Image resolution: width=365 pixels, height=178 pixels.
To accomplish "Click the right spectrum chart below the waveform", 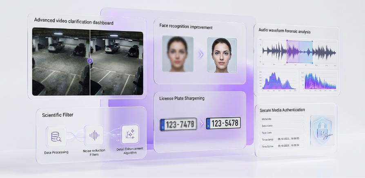I will 319,81.
